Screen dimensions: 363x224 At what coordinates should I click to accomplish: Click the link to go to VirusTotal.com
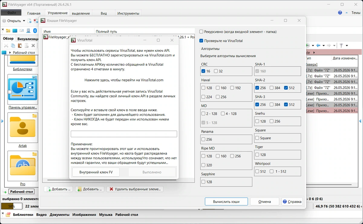tap(124, 80)
